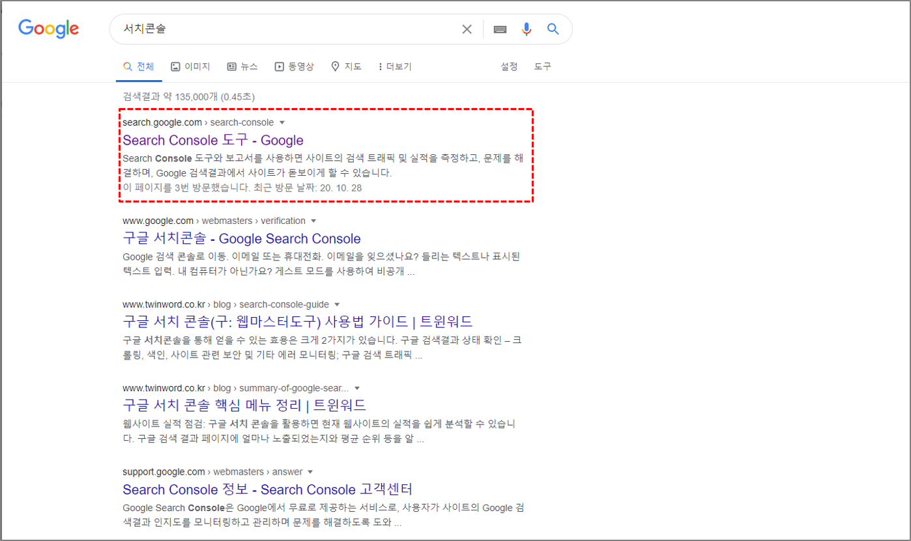
Task: Expand the arrow next to search.google.com › search-console
Action: tap(282, 122)
